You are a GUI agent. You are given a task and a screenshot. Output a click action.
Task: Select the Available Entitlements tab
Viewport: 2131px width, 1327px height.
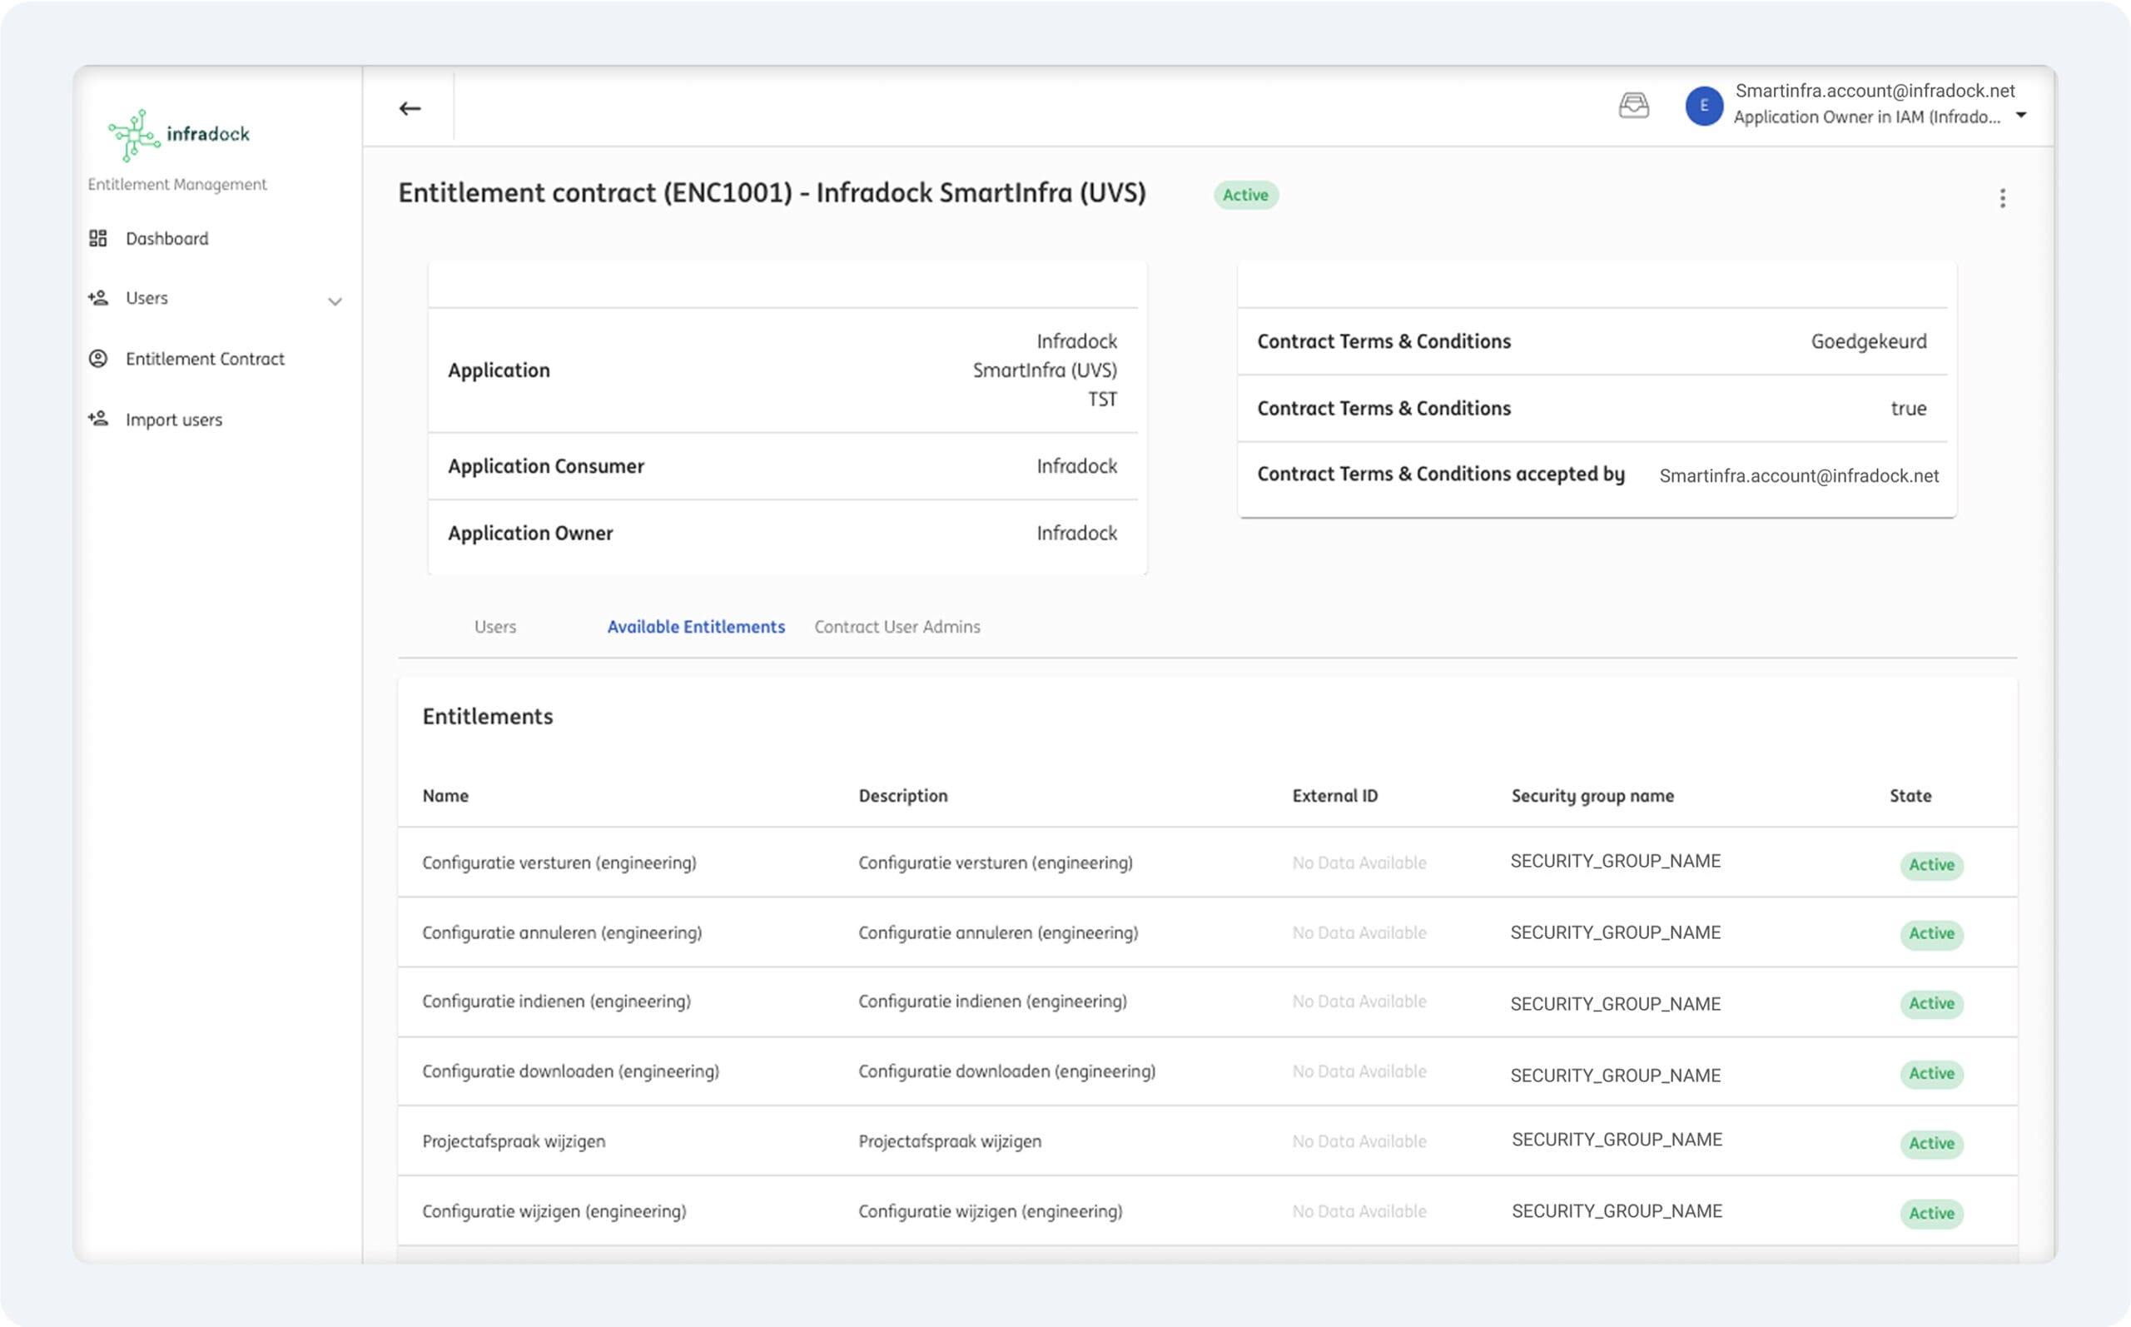(x=696, y=627)
